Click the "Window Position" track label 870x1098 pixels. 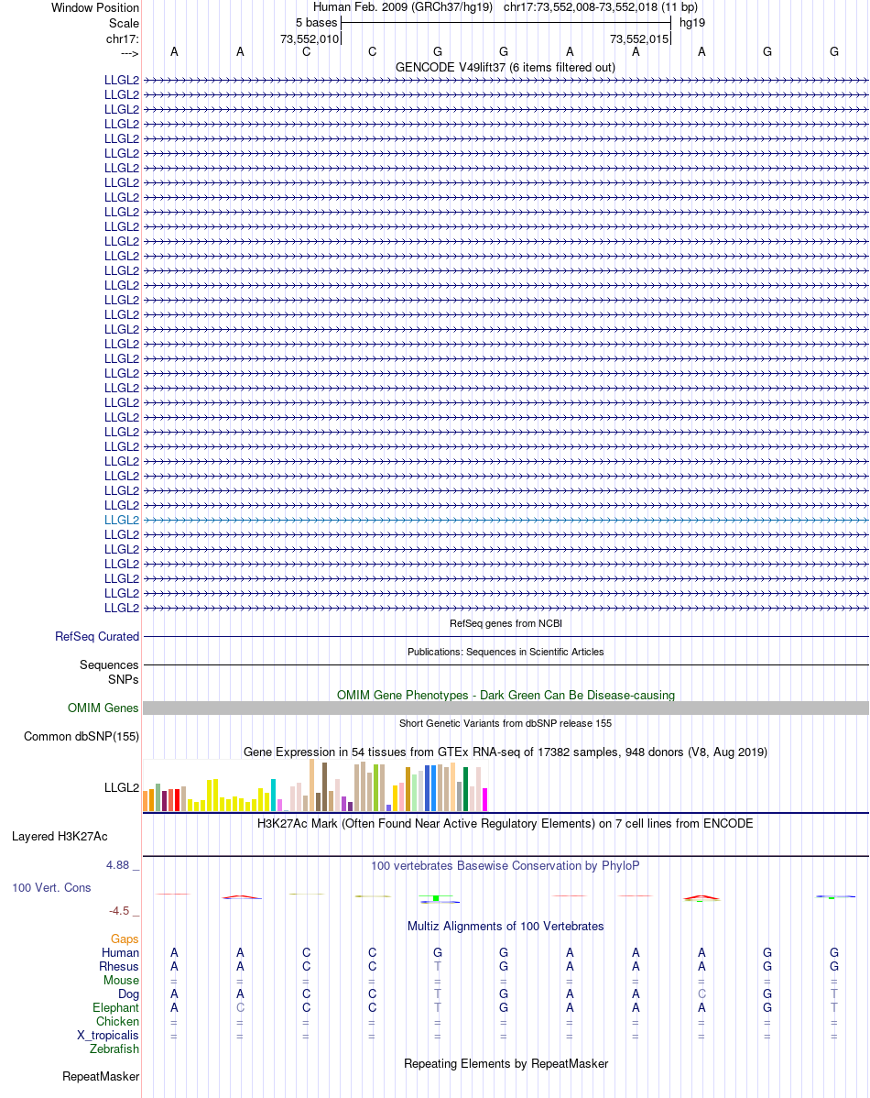(x=95, y=7)
